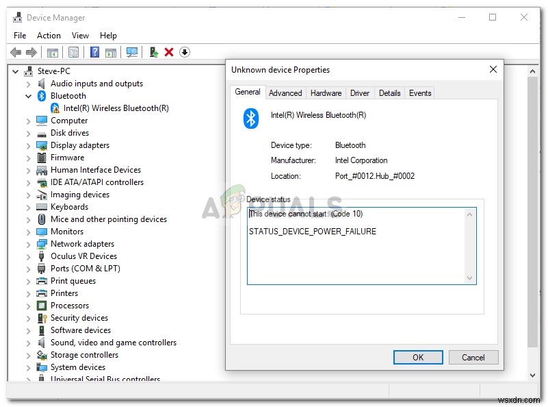
Task: Close the Unknown device Properties dialog
Action: [493, 69]
